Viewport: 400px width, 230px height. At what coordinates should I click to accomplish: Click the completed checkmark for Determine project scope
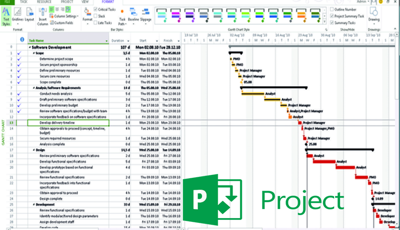point(19,59)
